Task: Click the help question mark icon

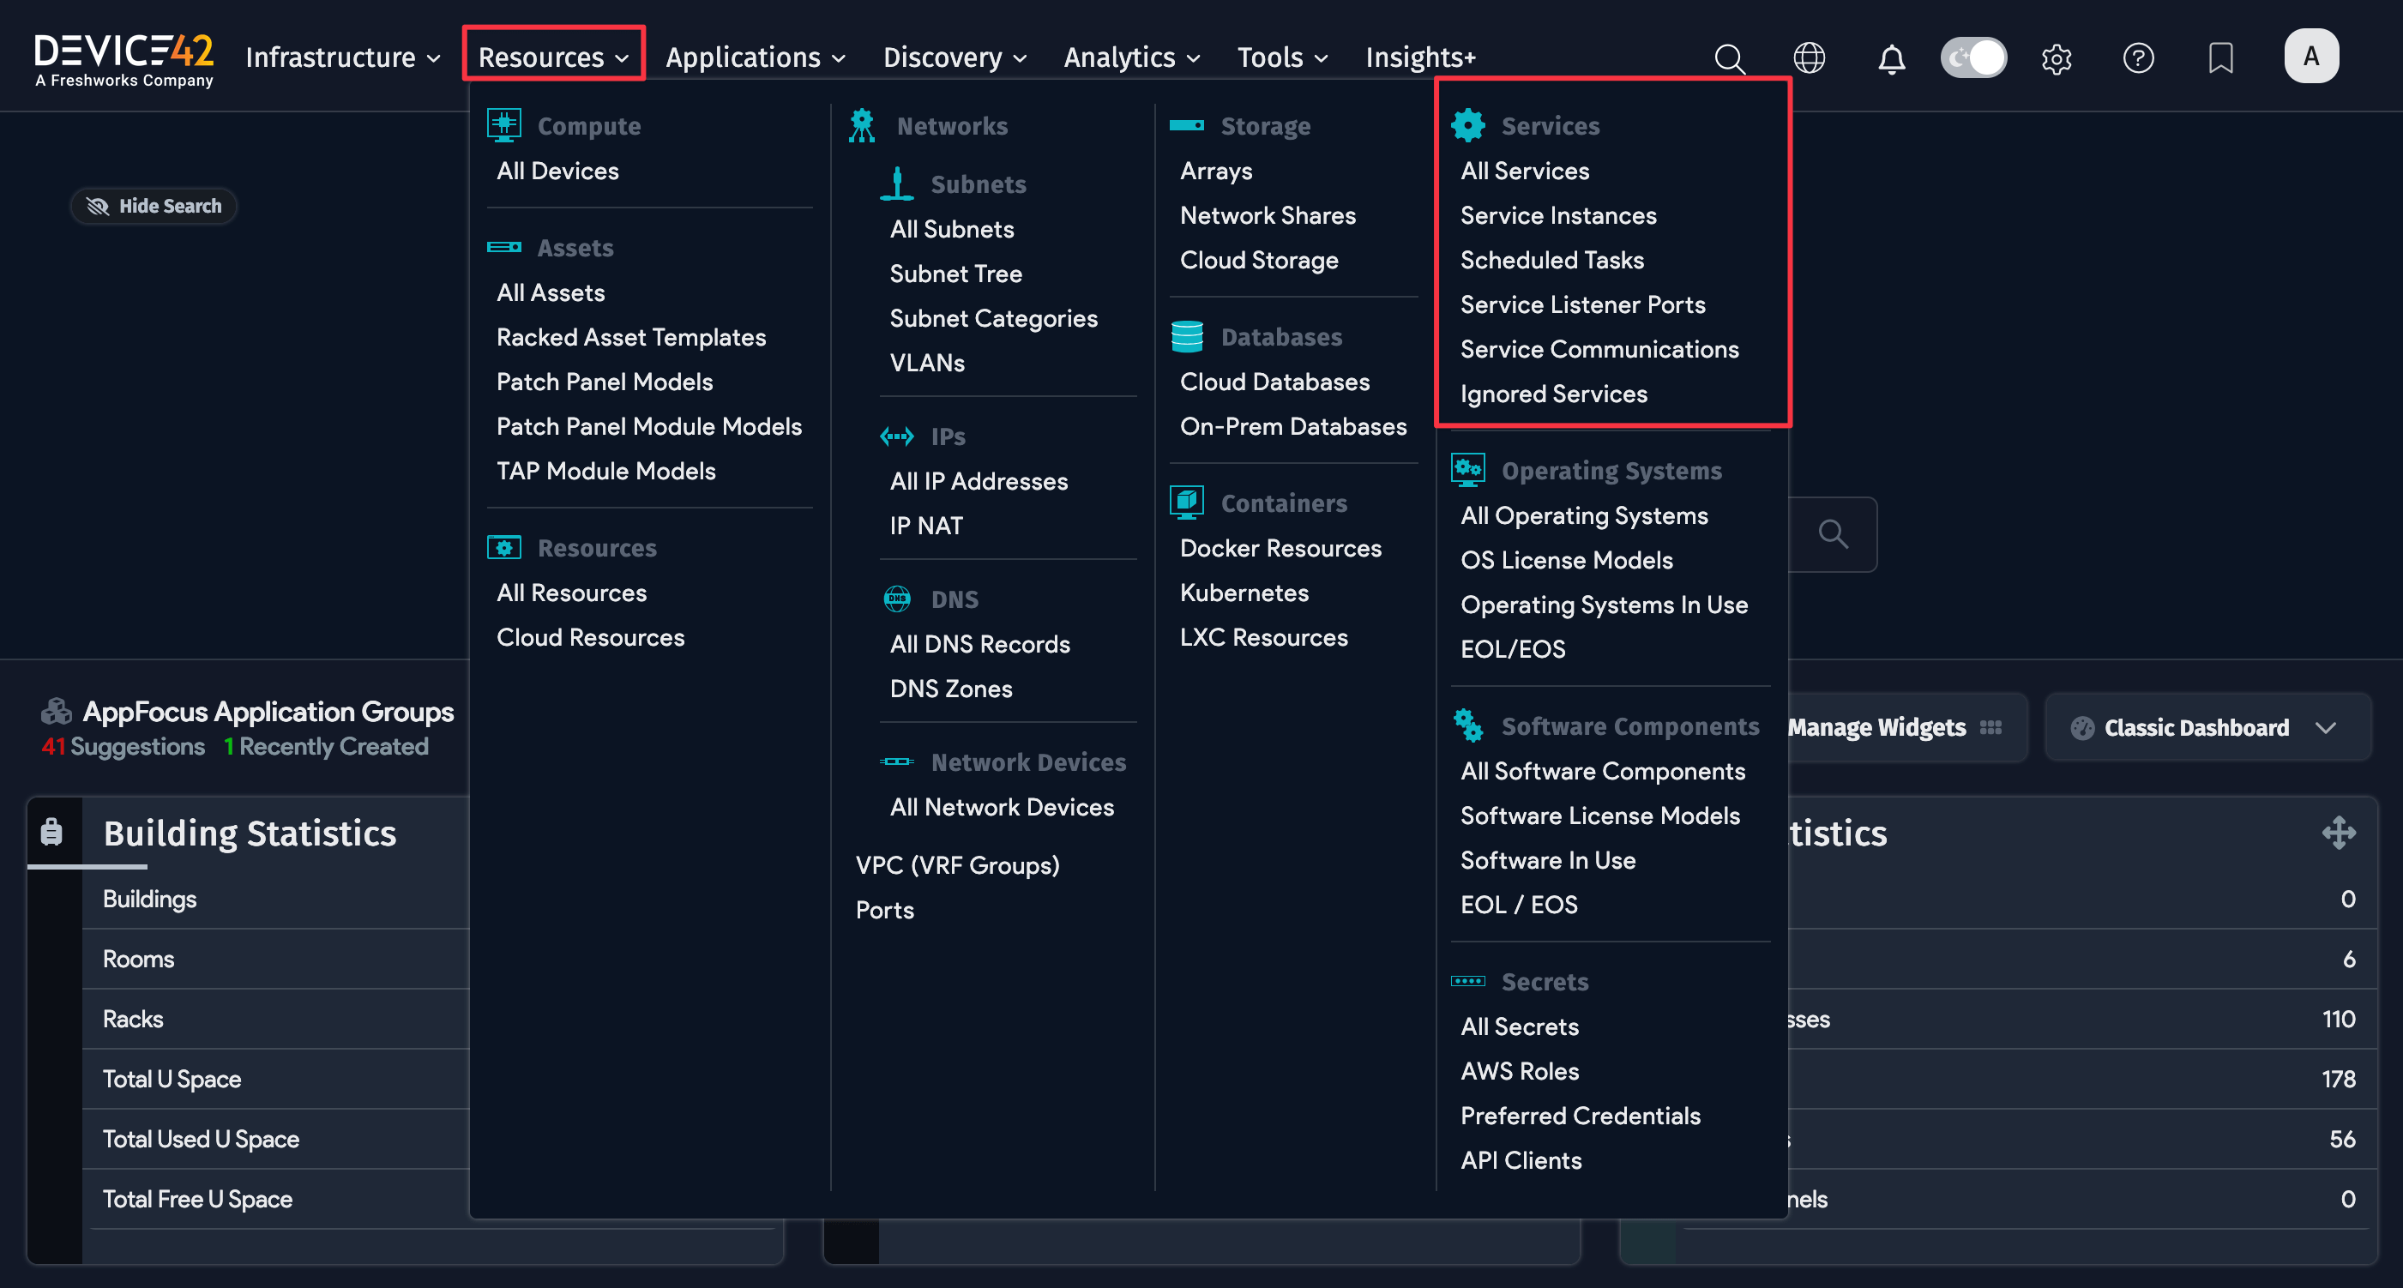Action: point(2138,57)
